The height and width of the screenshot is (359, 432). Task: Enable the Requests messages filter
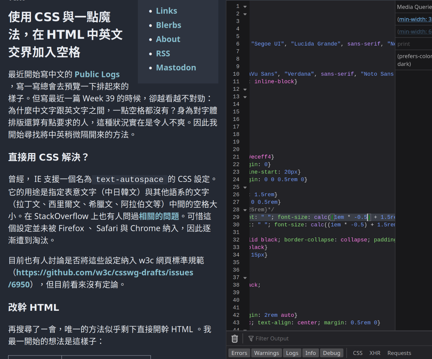pos(399,353)
